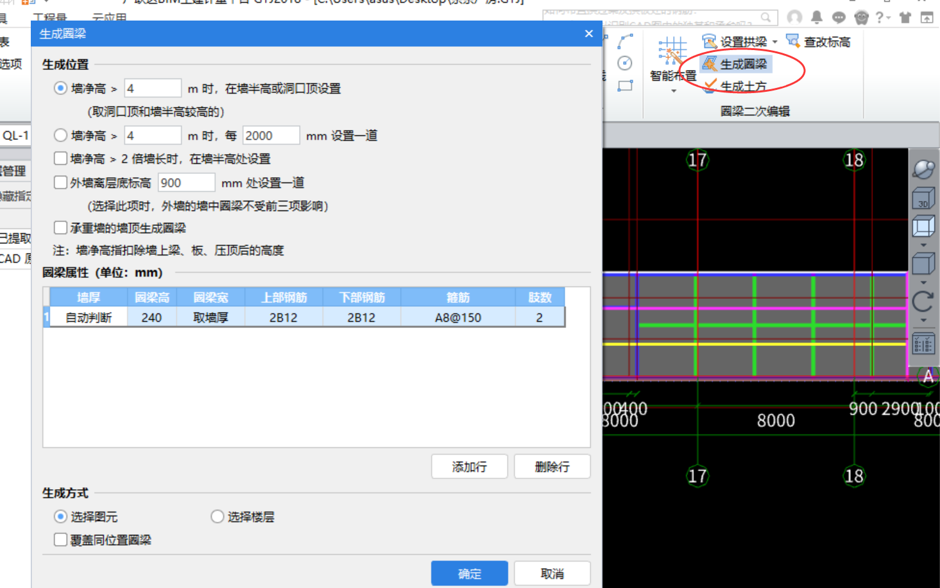940x588 pixels.
Task: Click 删除行 button
Action: tap(552, 467)
